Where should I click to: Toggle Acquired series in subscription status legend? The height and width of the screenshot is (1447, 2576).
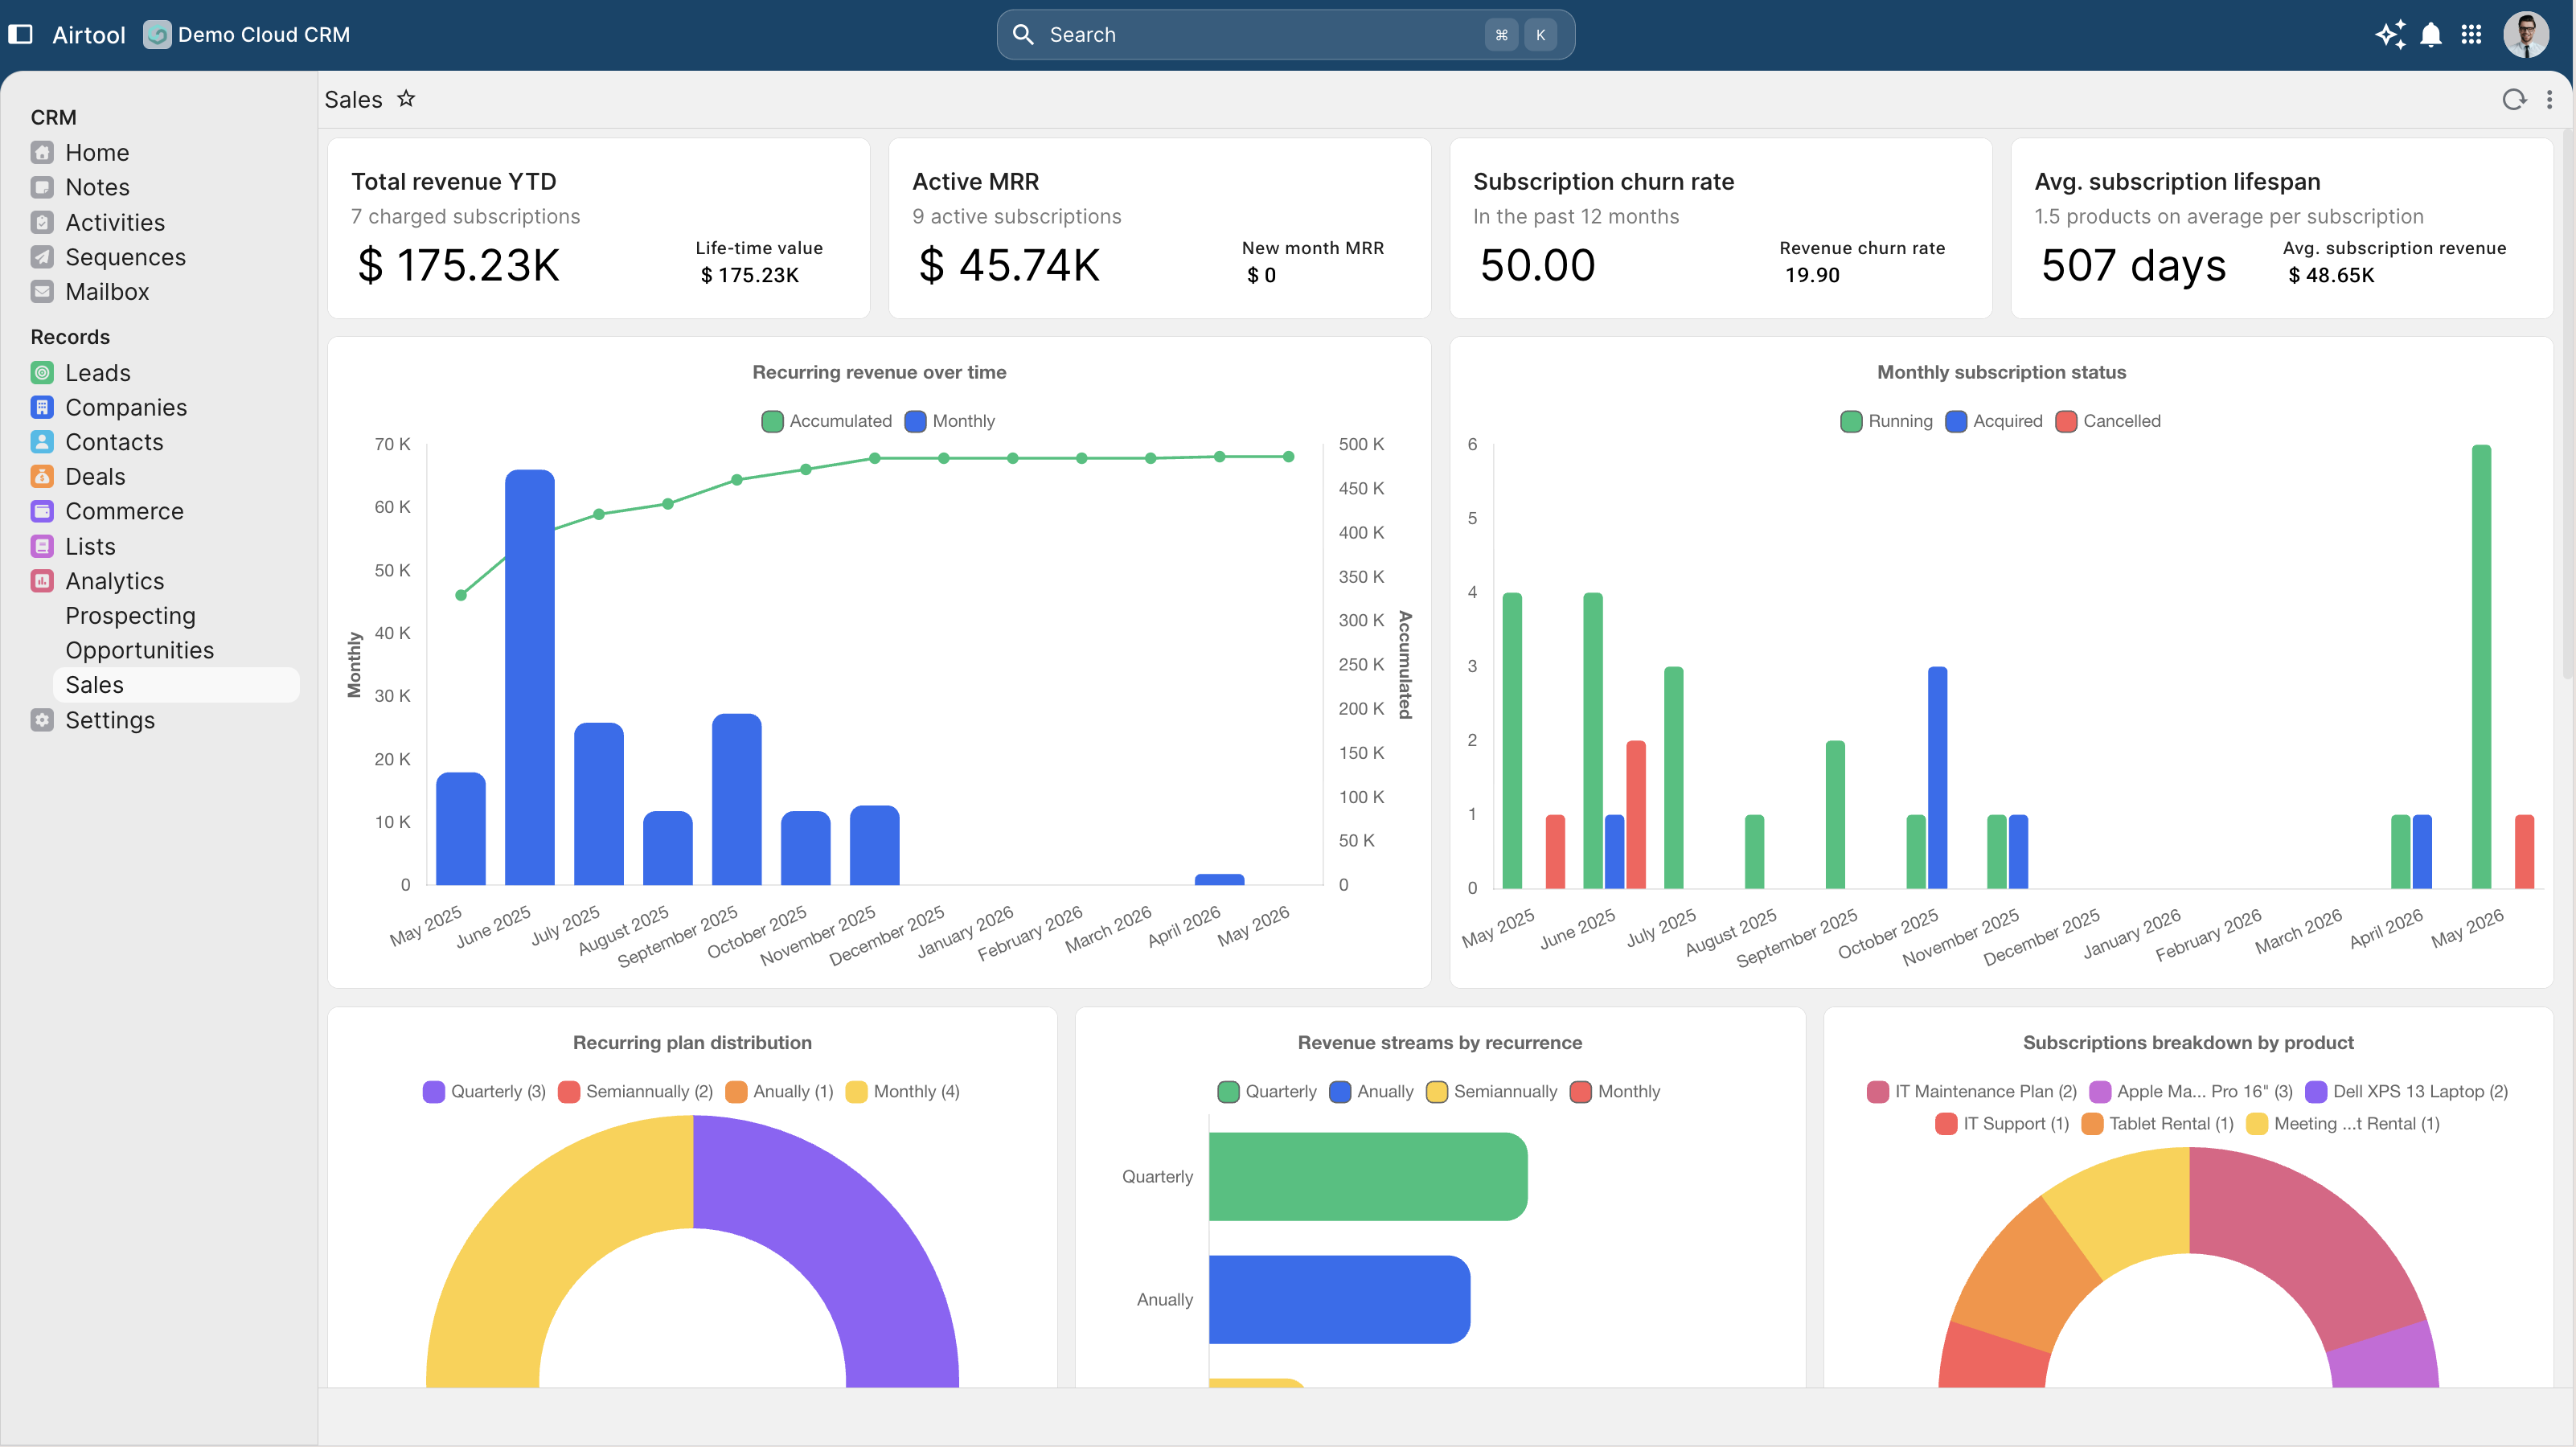click(x=1994, y=421)
